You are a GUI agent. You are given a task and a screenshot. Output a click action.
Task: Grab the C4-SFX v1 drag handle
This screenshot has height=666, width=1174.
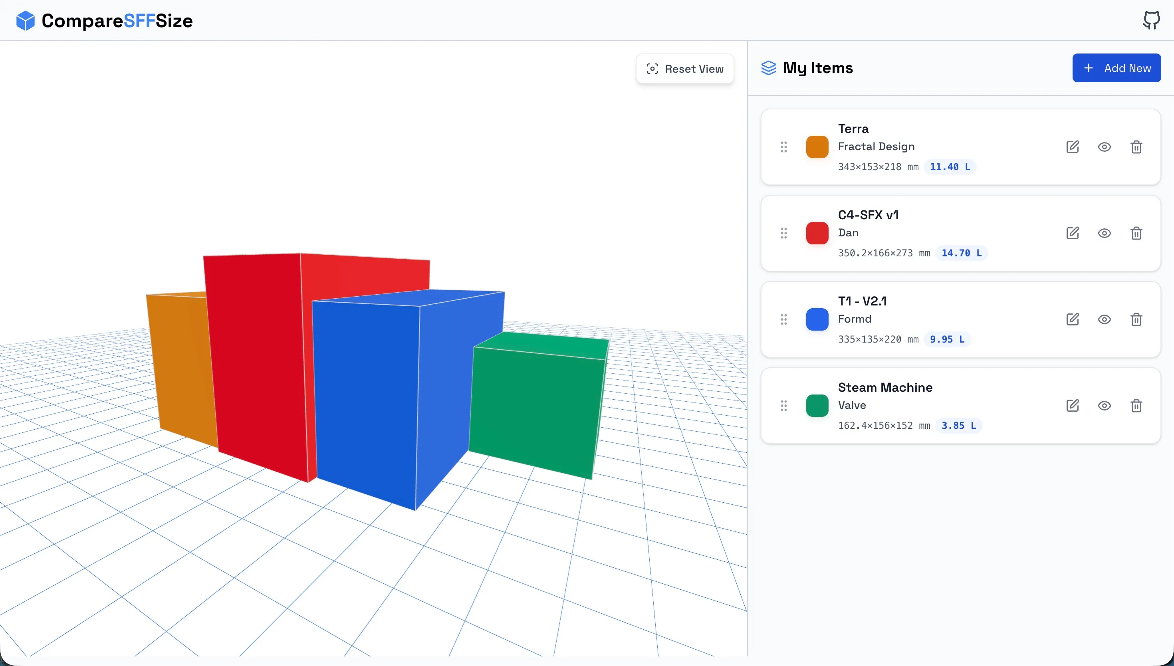click(783, 233)
